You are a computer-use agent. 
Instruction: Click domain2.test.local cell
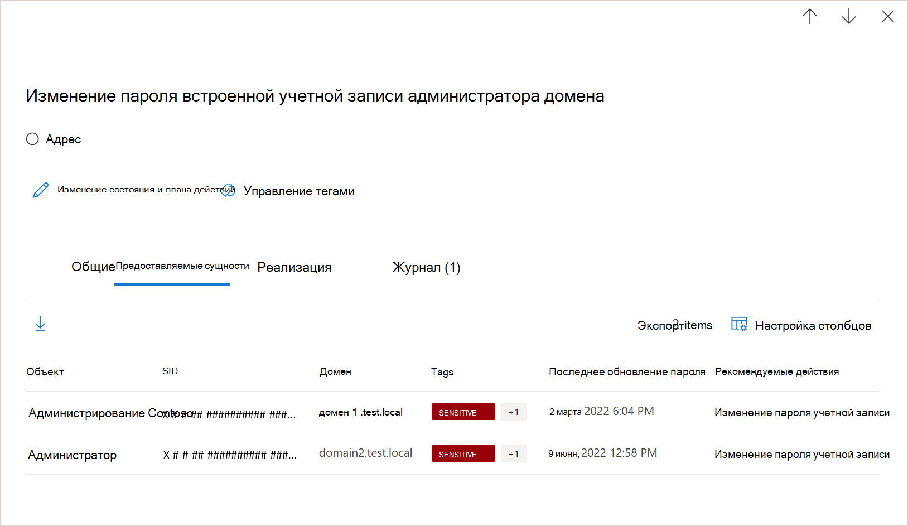click(366, 453)
